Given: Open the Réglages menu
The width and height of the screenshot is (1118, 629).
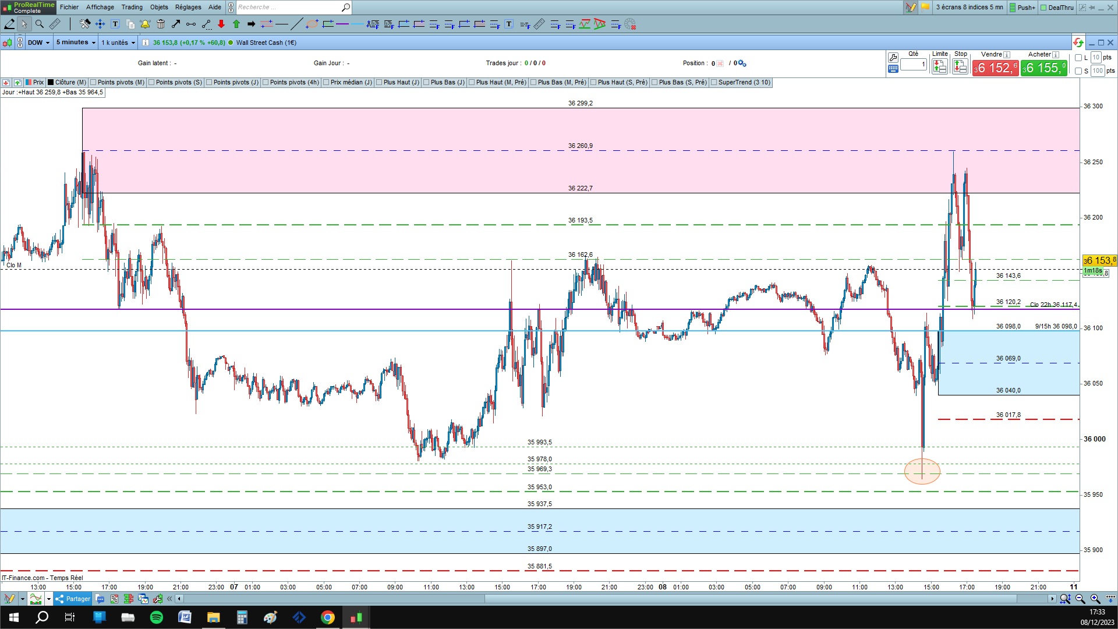Looking at the screenshot, I should [188, 7].
